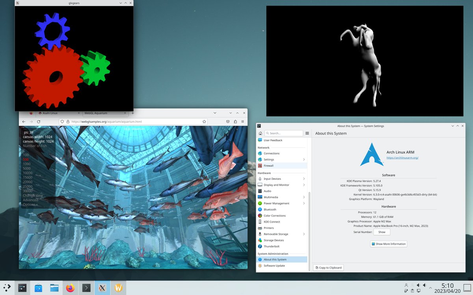473x295 pixels.
Task: Click the System Settings search field
Action: tap(284, 133)
